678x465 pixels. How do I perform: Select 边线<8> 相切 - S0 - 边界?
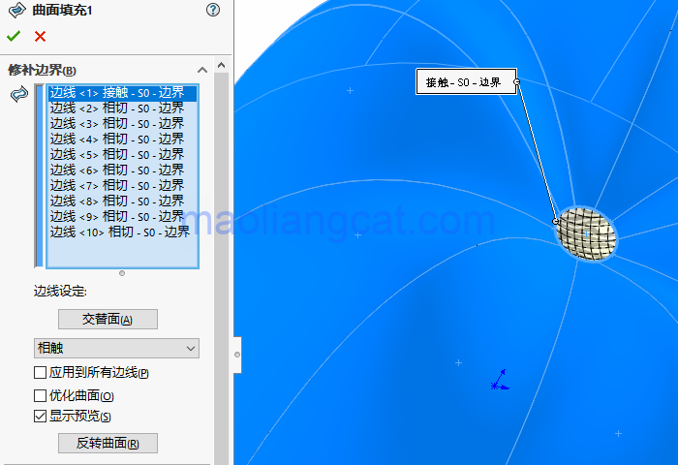click(122, 201)
